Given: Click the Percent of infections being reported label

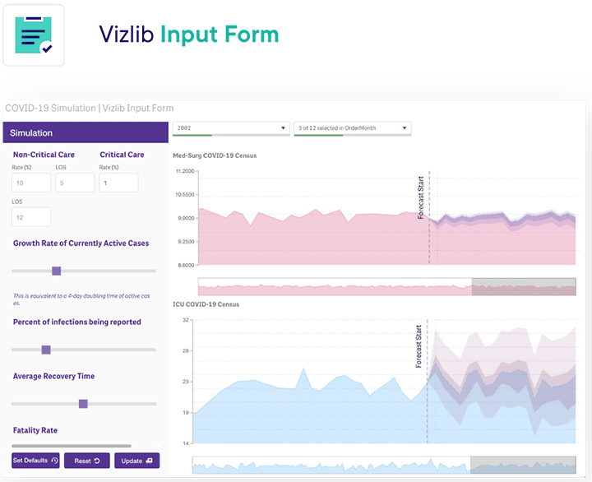Looking at the screenshot, I should tap(77, 322).
